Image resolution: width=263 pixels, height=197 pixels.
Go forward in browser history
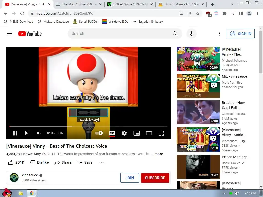(x=14, y=13)
